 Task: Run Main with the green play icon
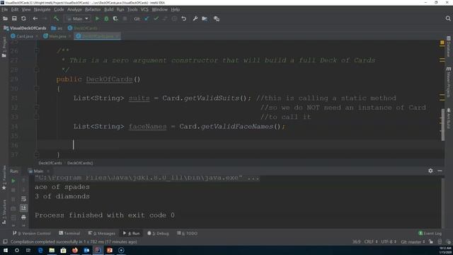pyautogui.click(x=97, y=19)
